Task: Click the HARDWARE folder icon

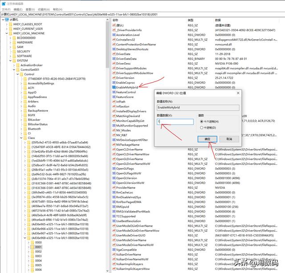Action: [14, 42]
